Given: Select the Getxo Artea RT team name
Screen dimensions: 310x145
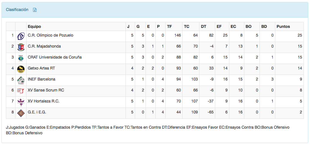Looking at the screenshot, I should tap(41, 68).
